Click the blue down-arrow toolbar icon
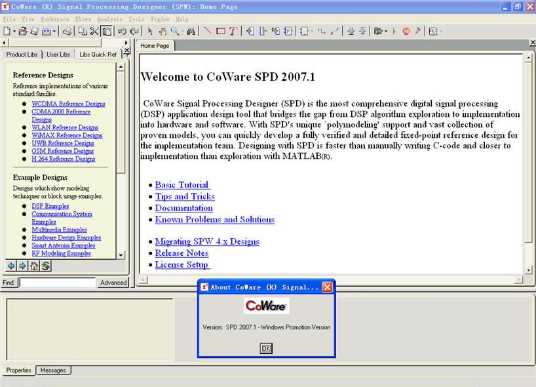 coord(351,31)
